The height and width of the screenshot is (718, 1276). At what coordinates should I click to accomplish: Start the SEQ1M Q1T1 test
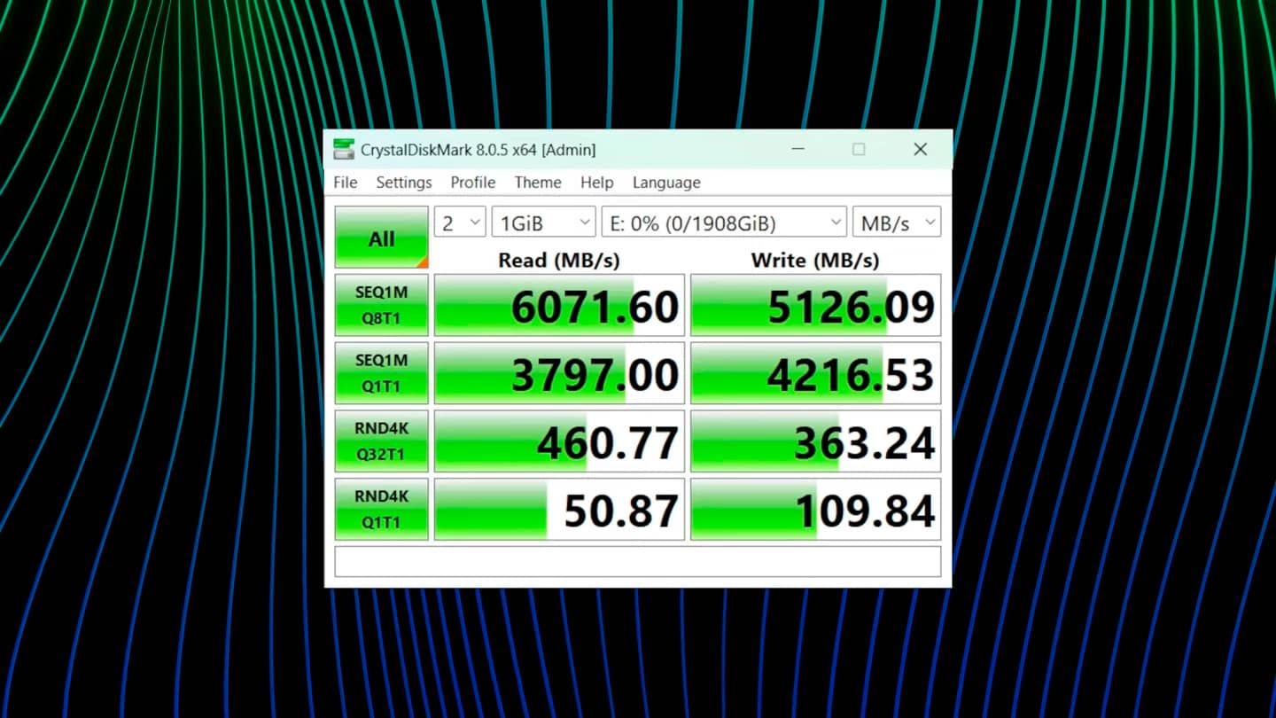point(381,373)
